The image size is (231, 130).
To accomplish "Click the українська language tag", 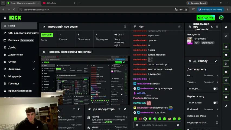I will [x=207, y=43].
